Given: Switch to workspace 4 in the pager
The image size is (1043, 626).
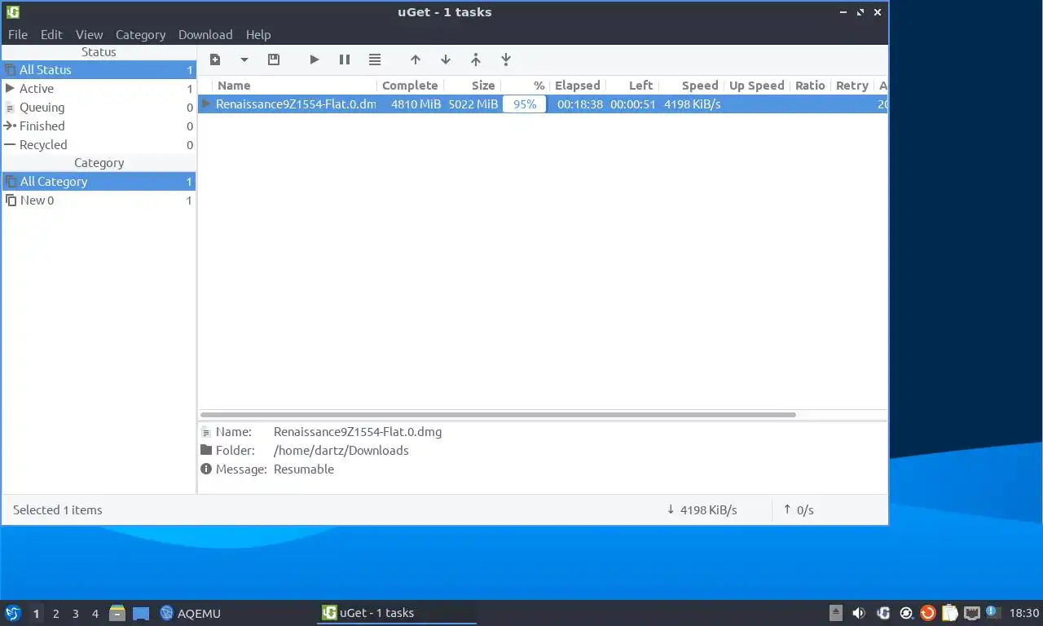Looking at the screenshot, I should 95,614.
